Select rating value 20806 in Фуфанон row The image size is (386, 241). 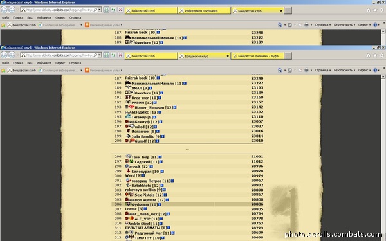click(257, 204)
